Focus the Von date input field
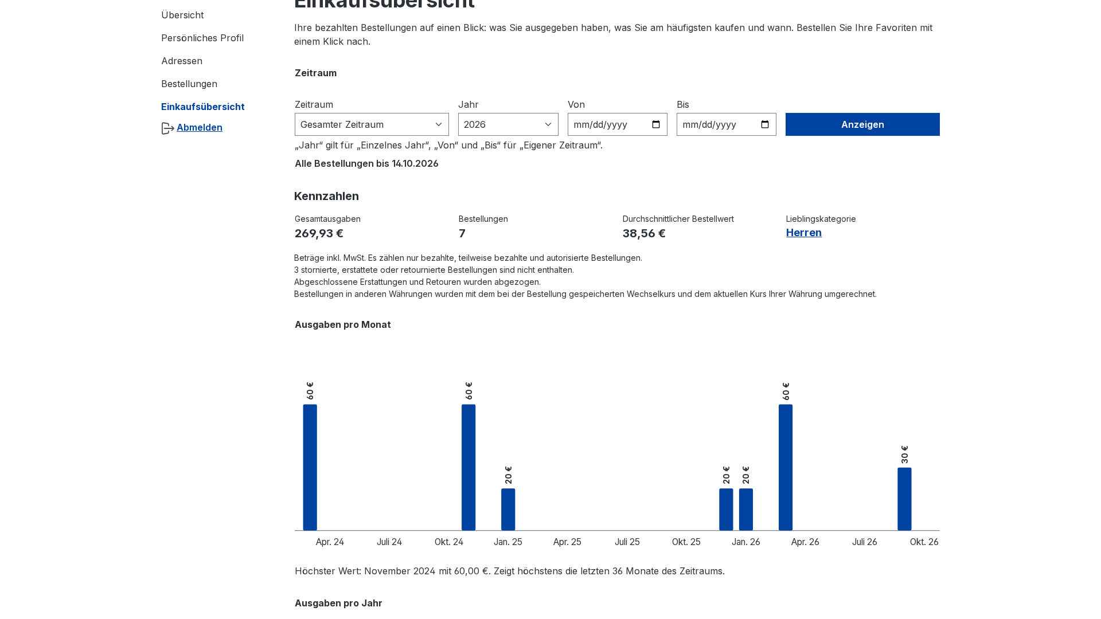The image size is (1101, 619). (617, 124)
